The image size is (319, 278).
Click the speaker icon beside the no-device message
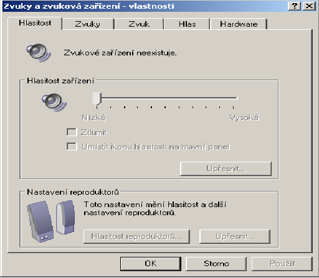pyautogui.click(x=39, y=53)
